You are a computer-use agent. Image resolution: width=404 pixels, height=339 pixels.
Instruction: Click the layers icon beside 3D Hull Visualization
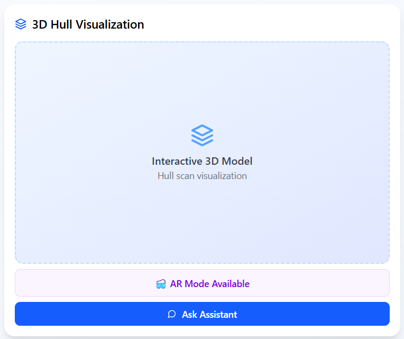click(x=21, y=24)
